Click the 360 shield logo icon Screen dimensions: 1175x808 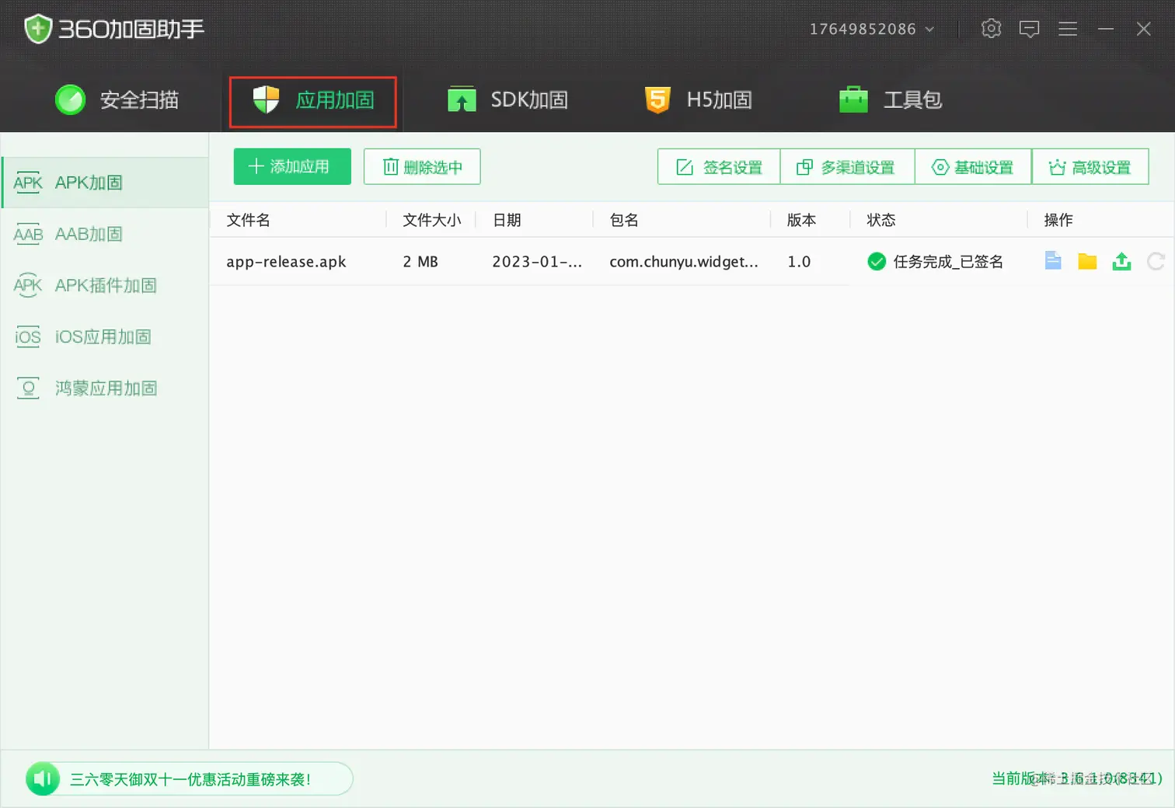(x=38, y=29)
